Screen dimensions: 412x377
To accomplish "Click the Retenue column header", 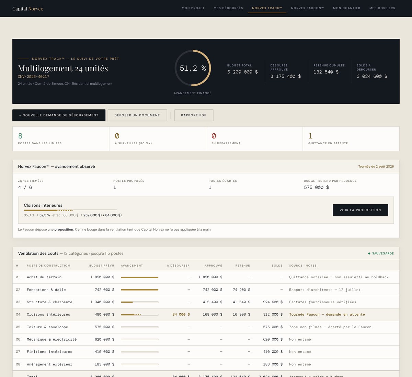I will coord(243,266).
